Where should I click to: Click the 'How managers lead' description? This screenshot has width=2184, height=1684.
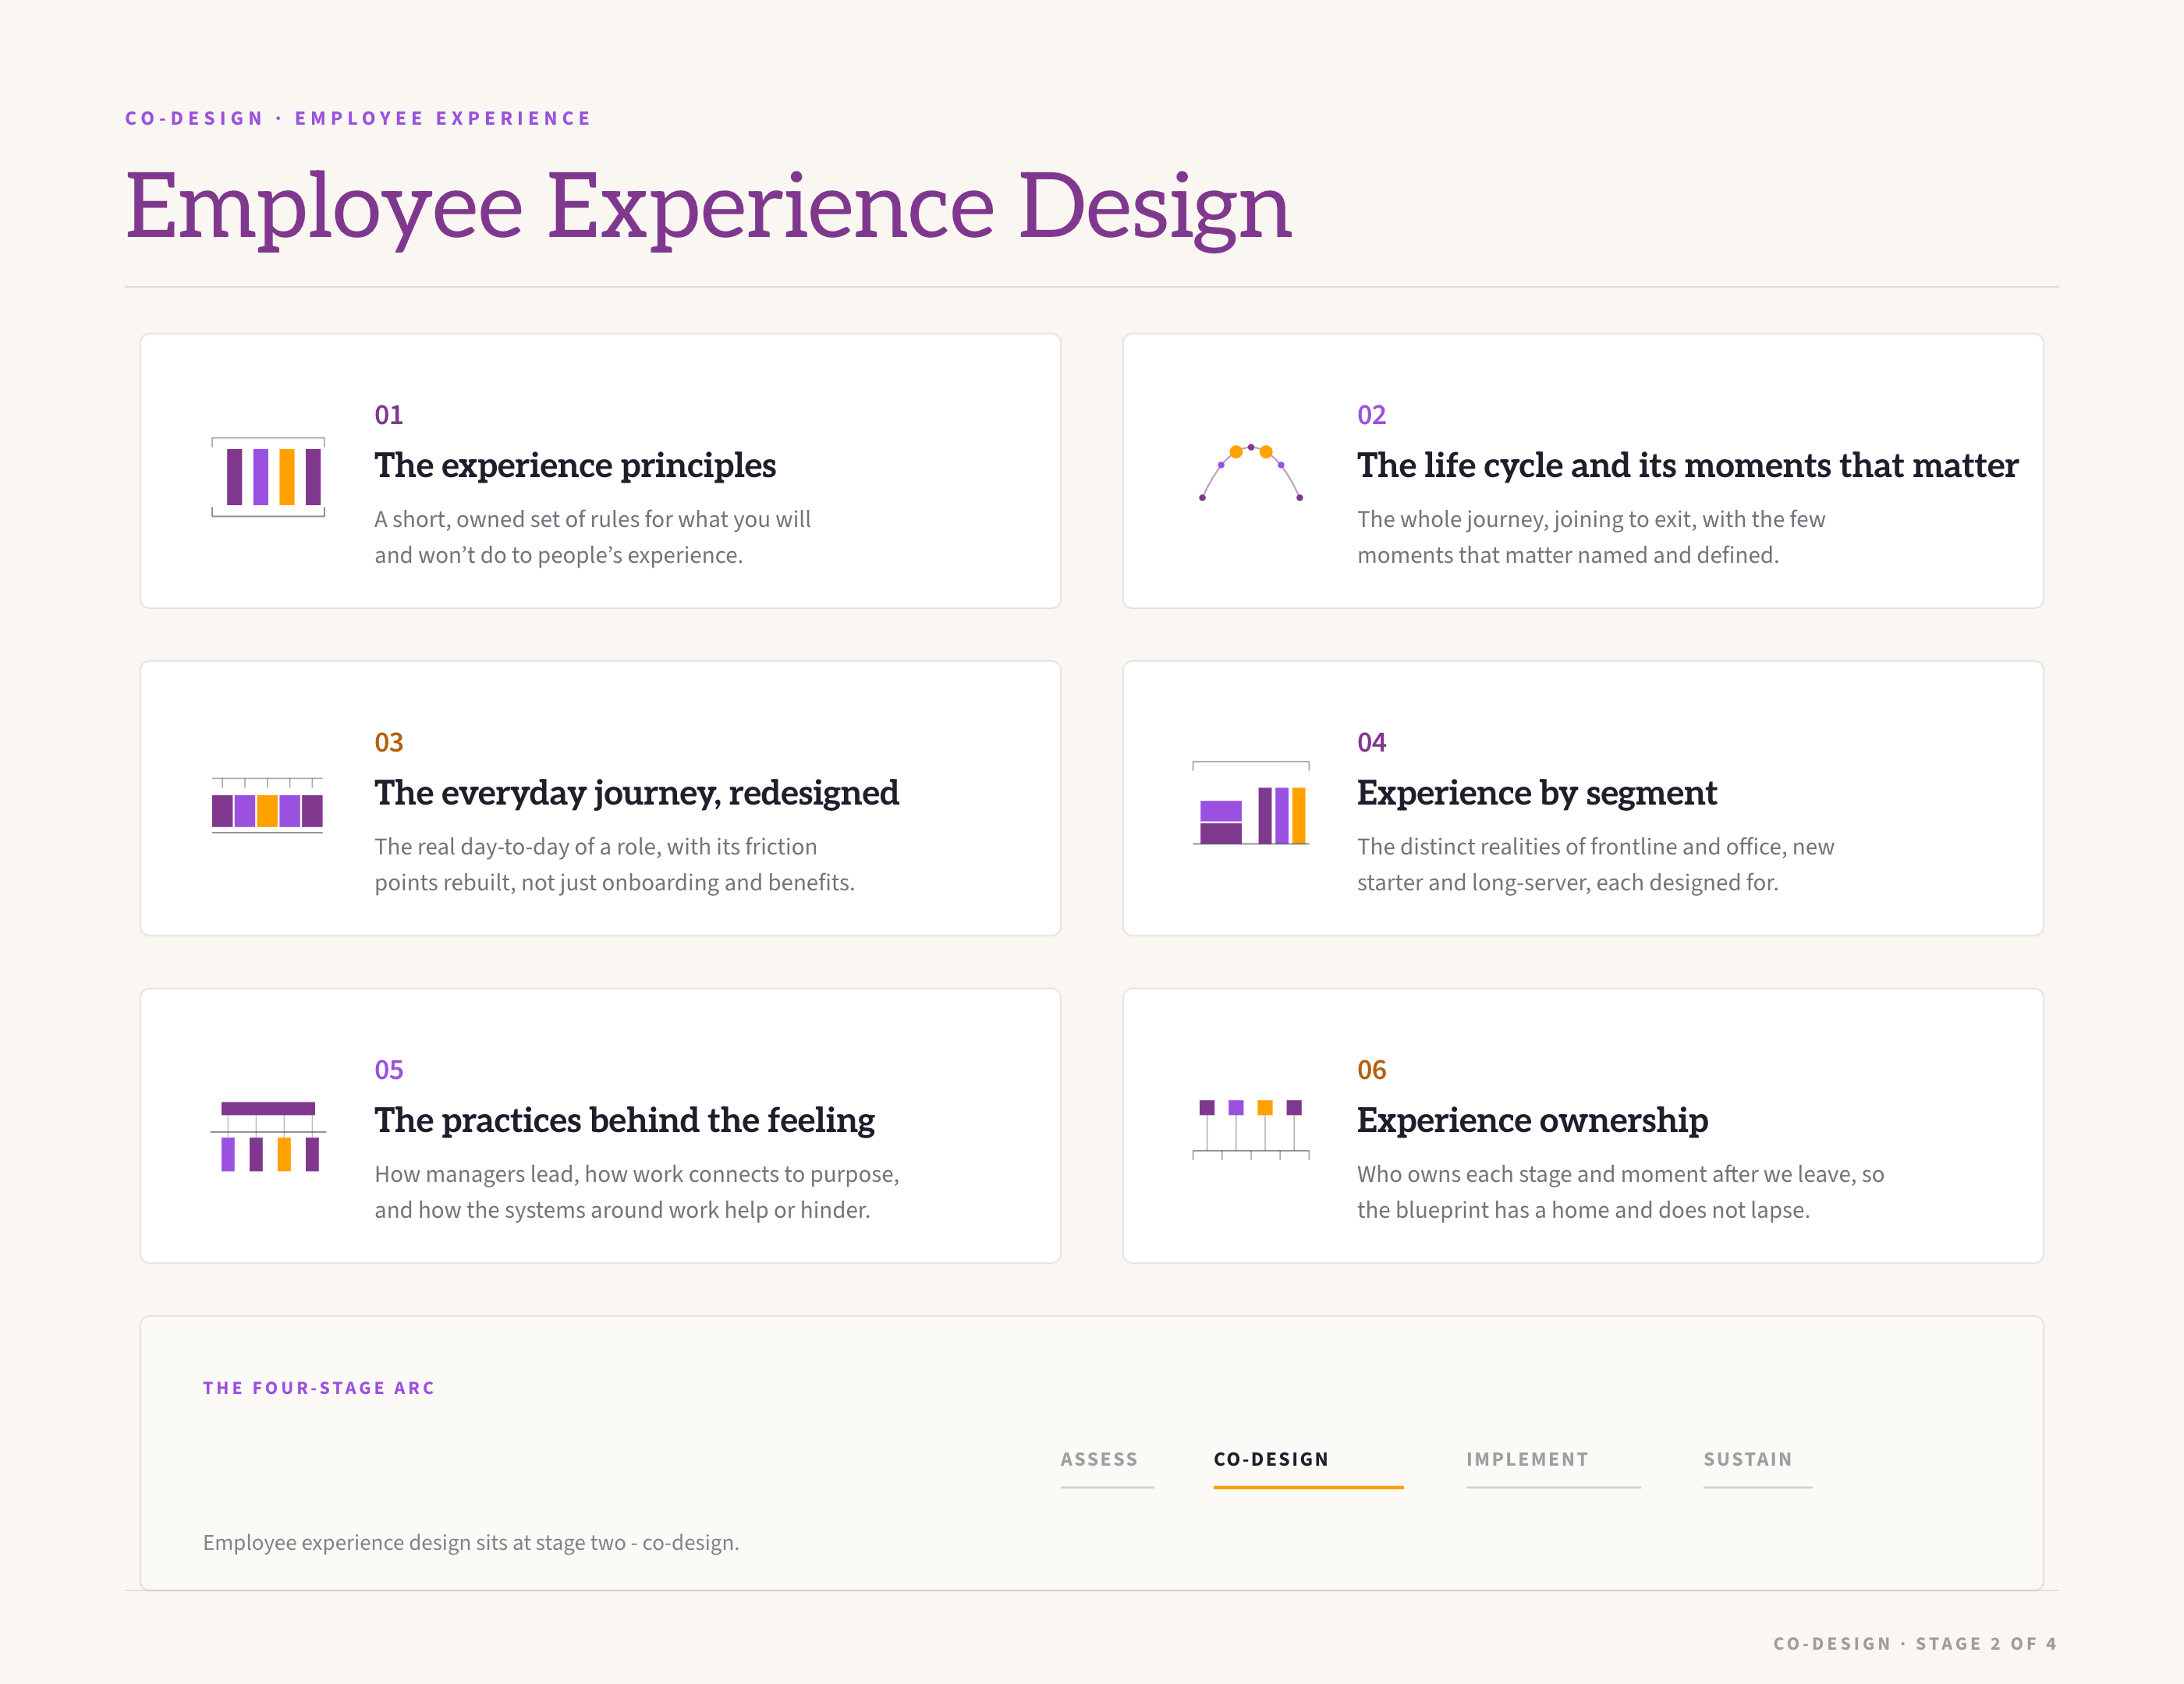click(x=637, y=1192)
